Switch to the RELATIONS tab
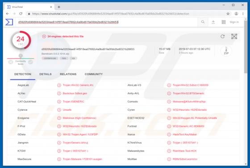Viewport: 250px width, 168px height. [x=68, y=74]
